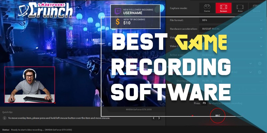
Task: Click the Mirillis_white.png overlay graphics field
Action: pyautogui.click(x=228, y=81)
